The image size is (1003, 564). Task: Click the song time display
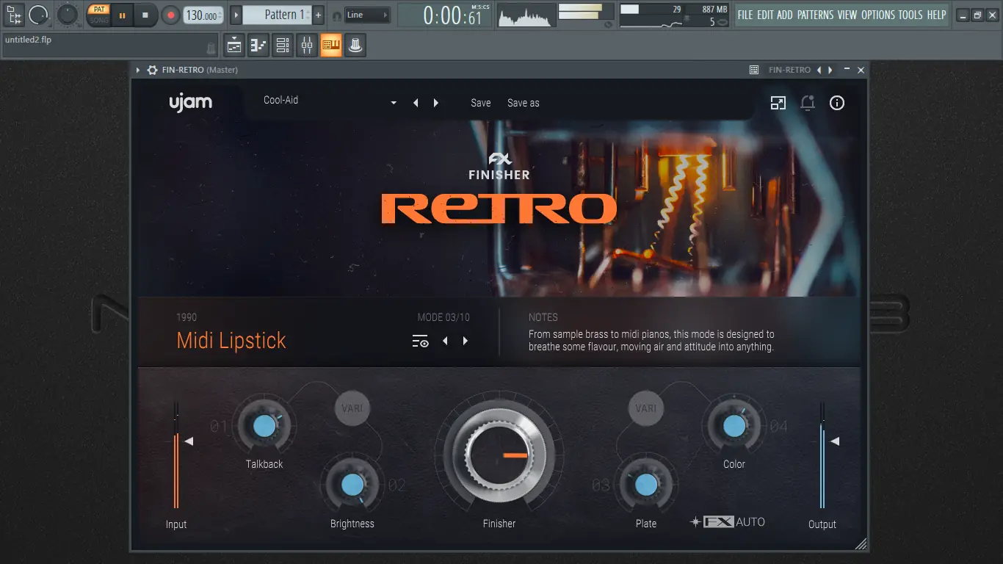[x=444, y=15]
